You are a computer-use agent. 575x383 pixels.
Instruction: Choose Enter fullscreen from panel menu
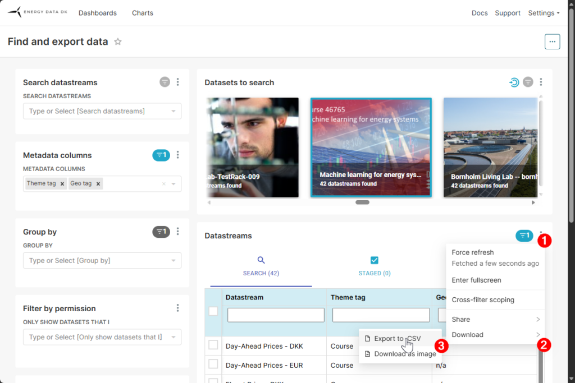tap(495, 280)
